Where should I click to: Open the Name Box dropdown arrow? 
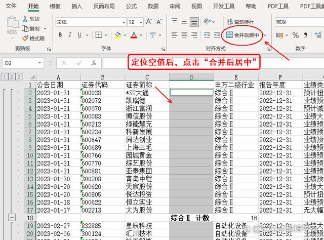(x=39, y=63)
